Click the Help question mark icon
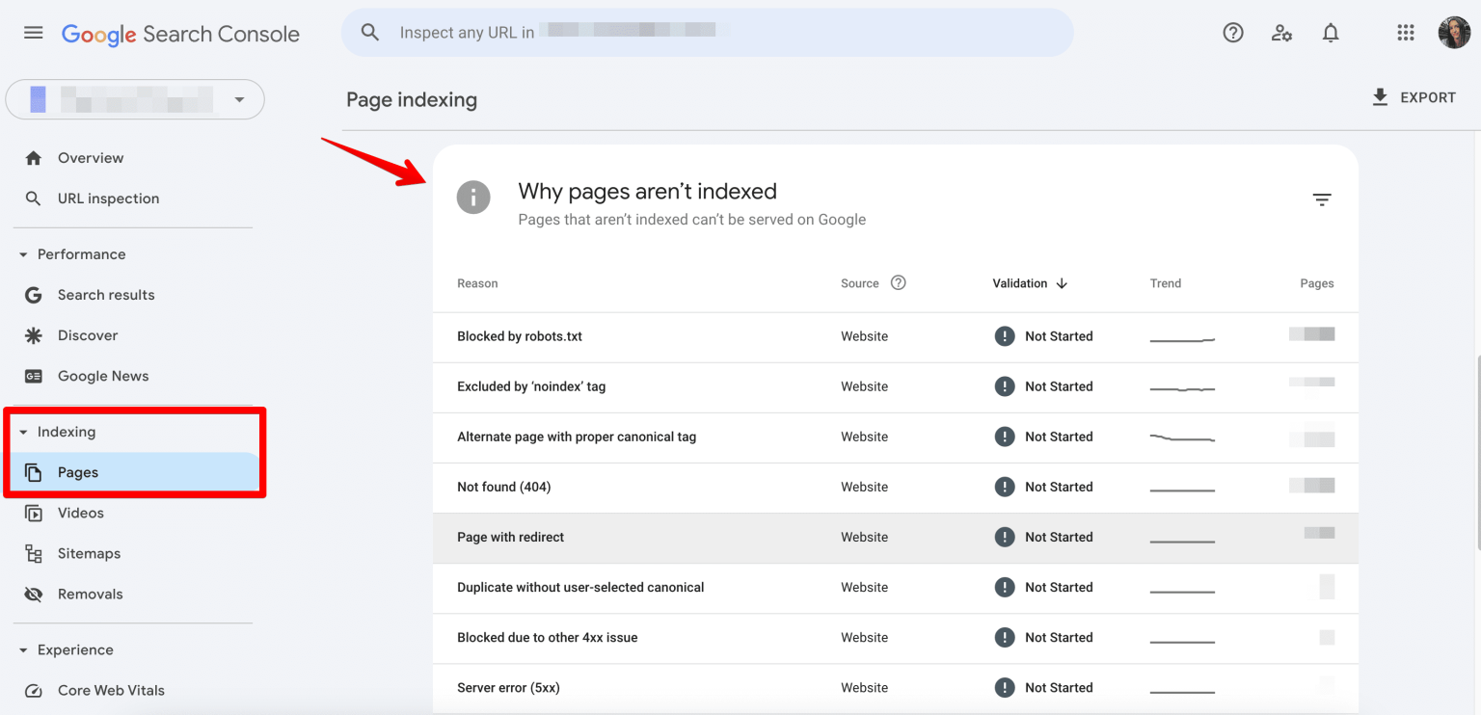1481x715 pixels. 1232,33
